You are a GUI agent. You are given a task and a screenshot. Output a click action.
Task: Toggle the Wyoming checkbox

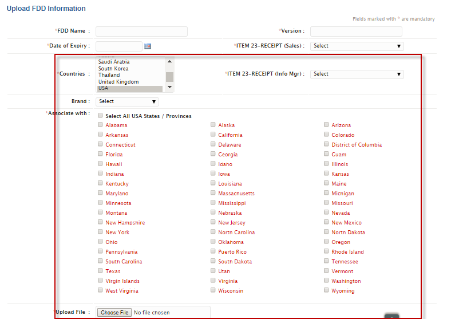(326, 290)
